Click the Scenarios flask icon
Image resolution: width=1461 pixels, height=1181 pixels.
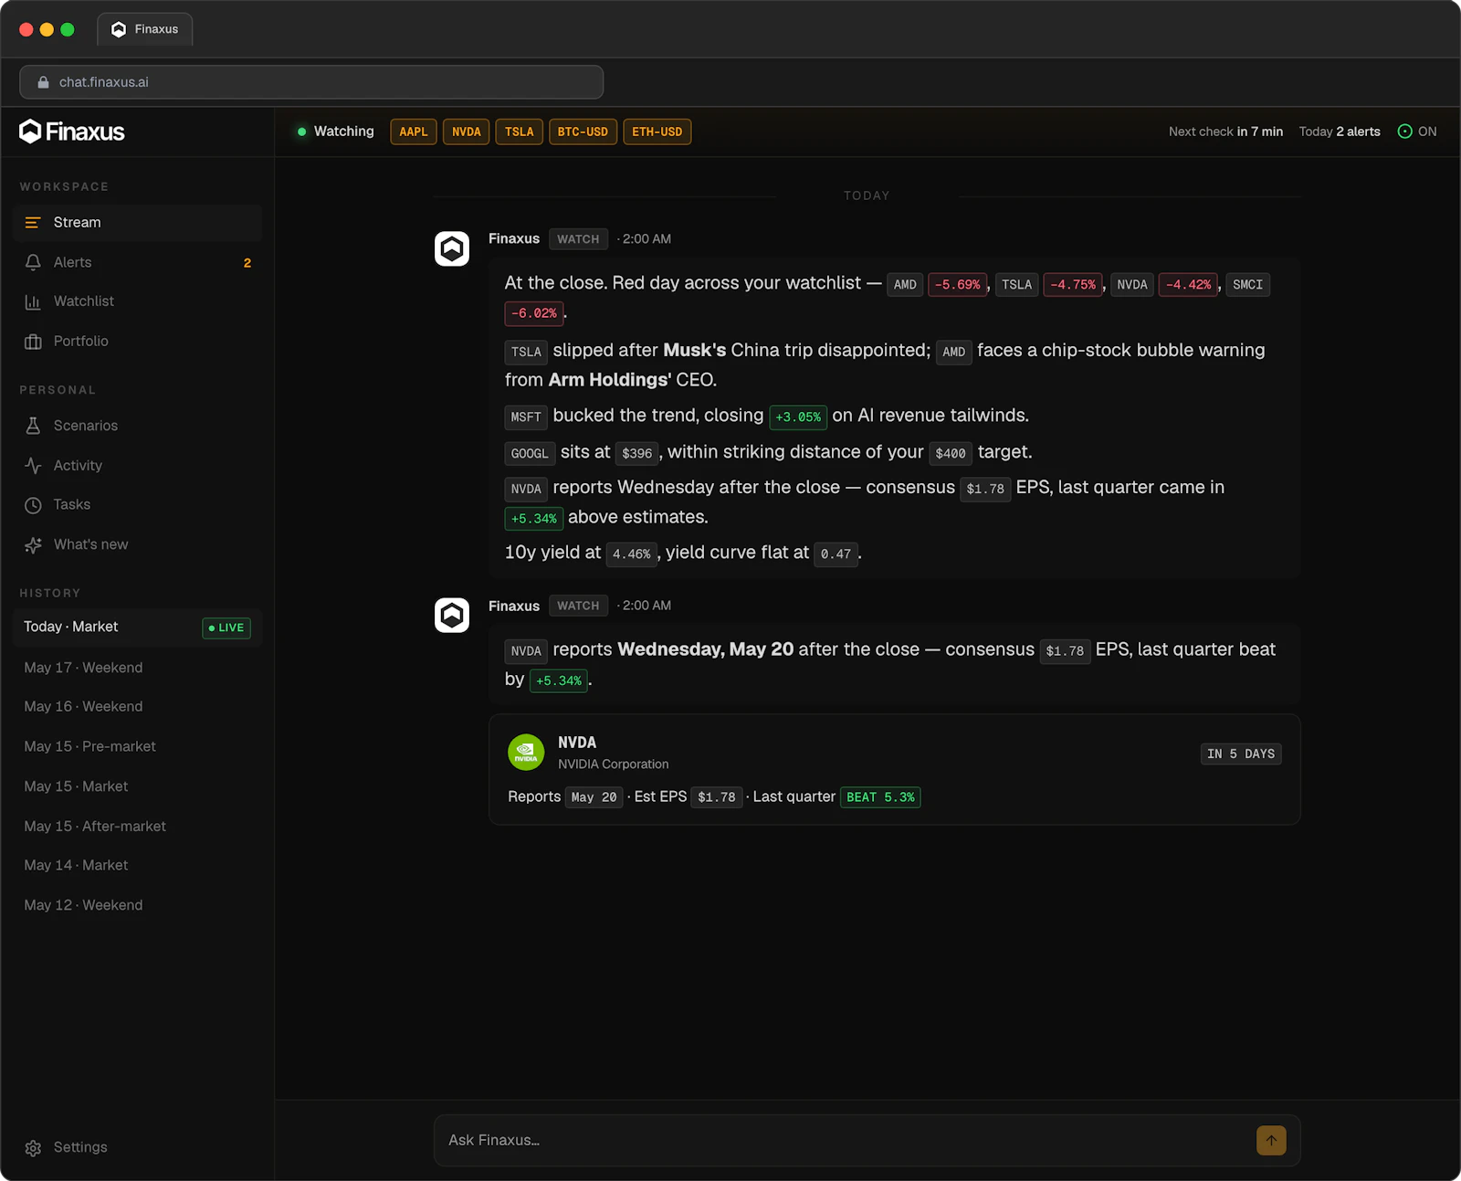click(x=33, y=426)
